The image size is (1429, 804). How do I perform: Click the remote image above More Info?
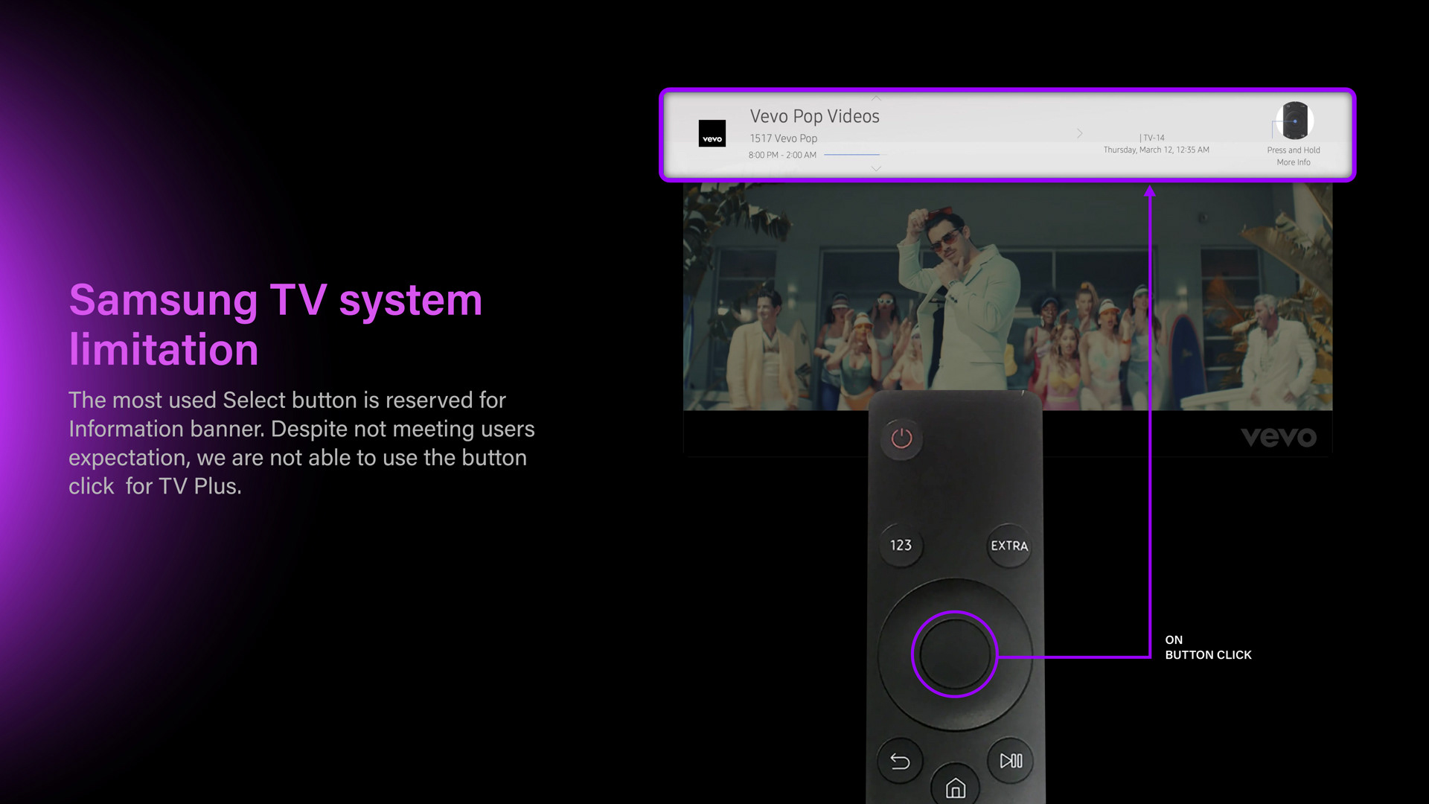click(x=1294, y=121)
